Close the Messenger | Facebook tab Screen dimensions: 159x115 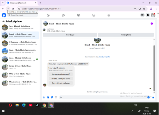point(35,3)
